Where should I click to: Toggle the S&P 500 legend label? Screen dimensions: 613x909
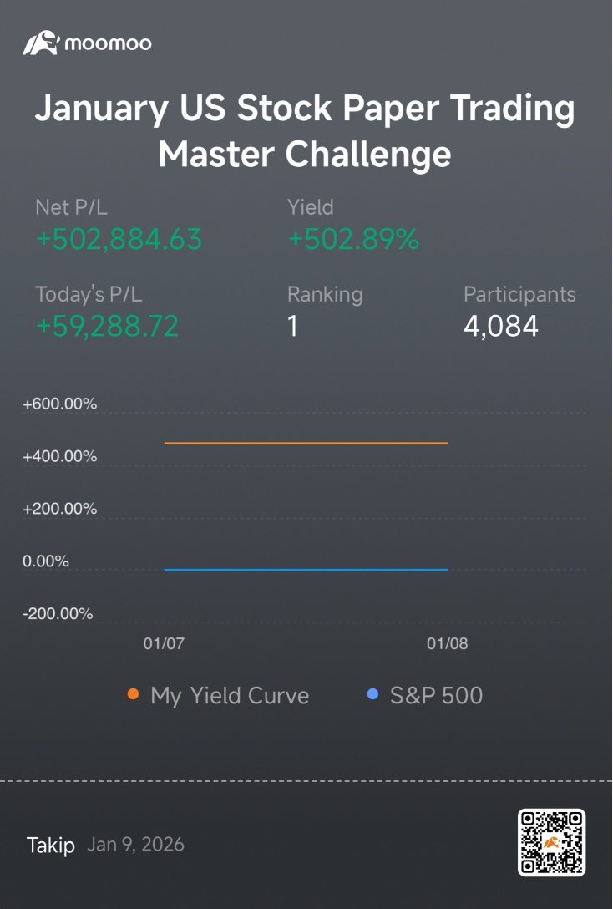(x=436, y=695)
